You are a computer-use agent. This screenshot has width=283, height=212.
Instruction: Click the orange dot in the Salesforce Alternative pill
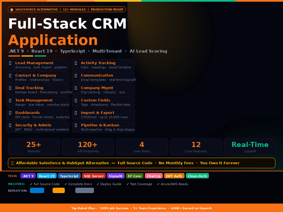pos(12,10)
